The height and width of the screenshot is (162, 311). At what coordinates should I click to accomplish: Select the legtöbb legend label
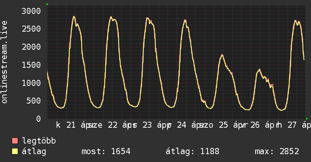tap(39, 141)
